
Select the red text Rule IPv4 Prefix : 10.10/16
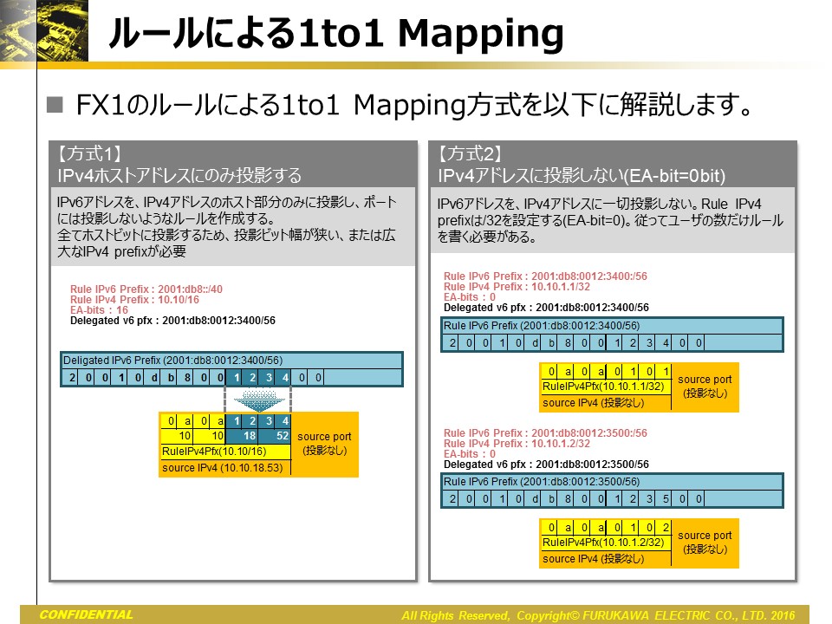[x=134, y=300]
